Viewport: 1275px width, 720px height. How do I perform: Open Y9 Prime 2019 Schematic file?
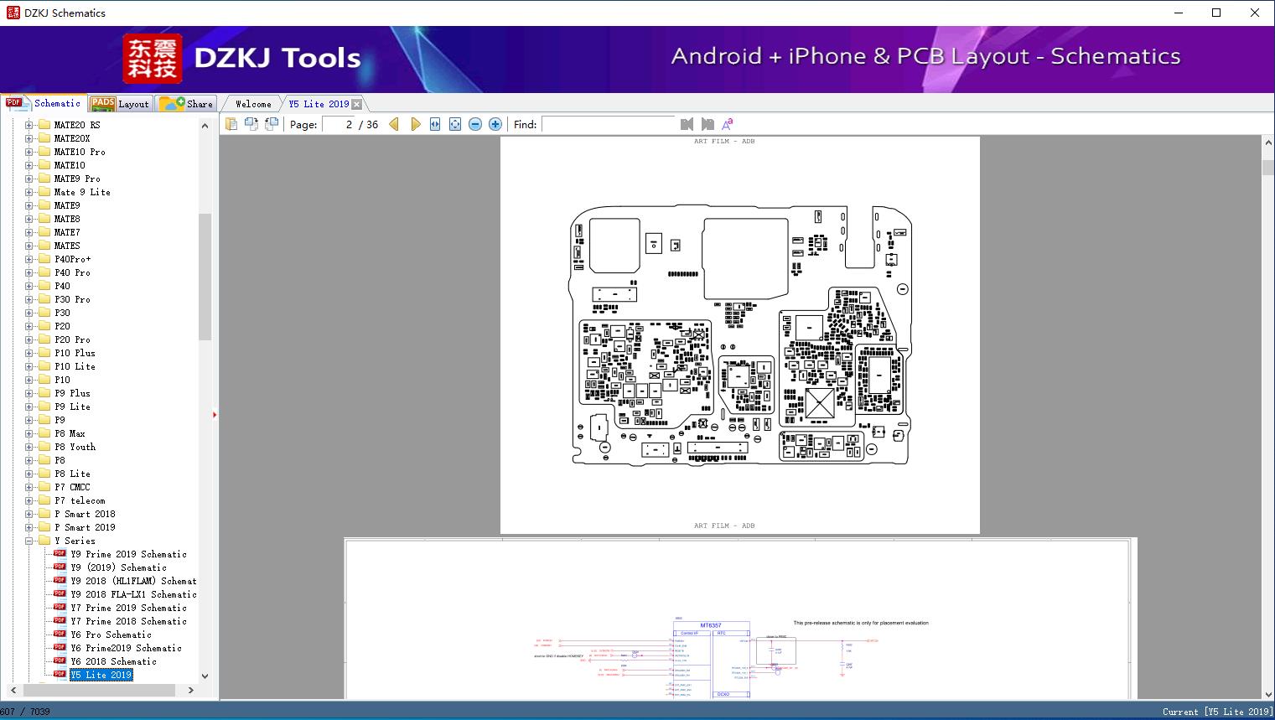click(128, 554)
